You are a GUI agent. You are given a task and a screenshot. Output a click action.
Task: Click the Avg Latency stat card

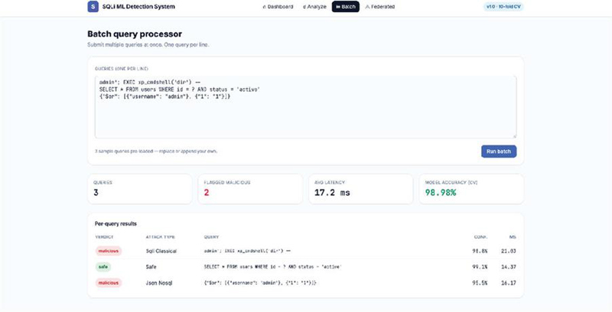(360, 189)
